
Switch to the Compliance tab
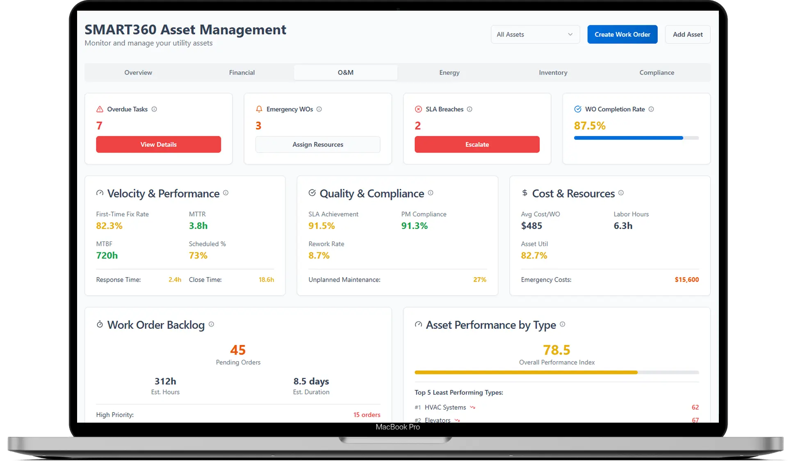(657, 72)
